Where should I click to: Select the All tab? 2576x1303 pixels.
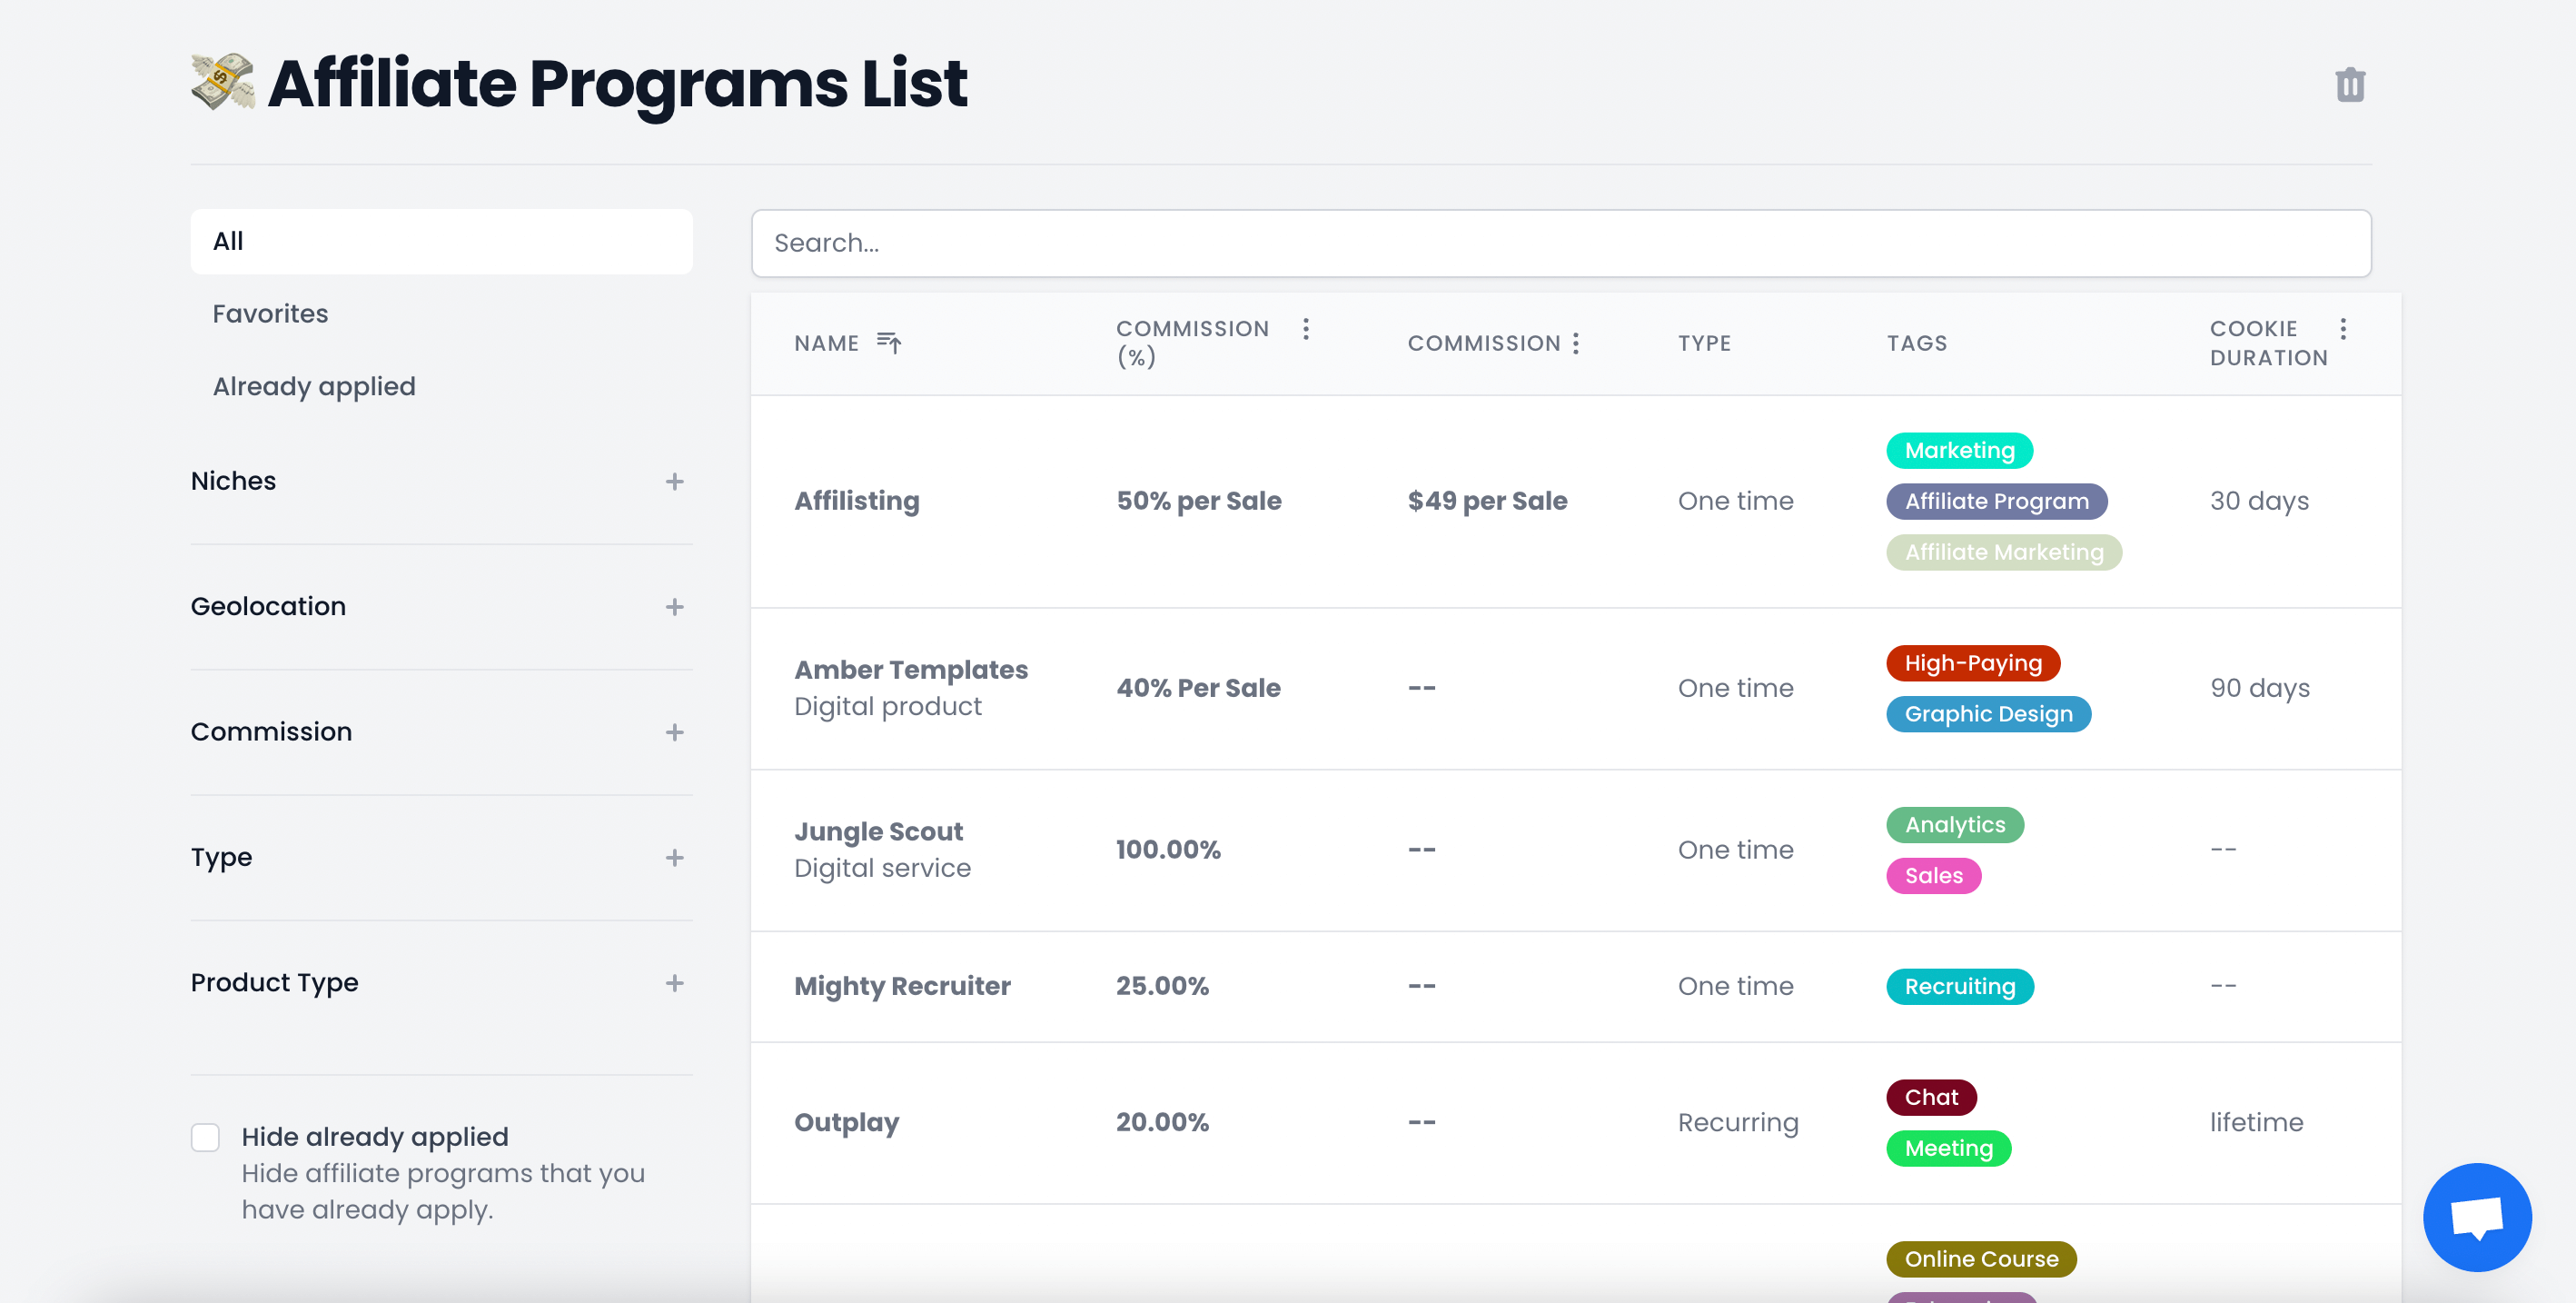click(x=441, y=241)
